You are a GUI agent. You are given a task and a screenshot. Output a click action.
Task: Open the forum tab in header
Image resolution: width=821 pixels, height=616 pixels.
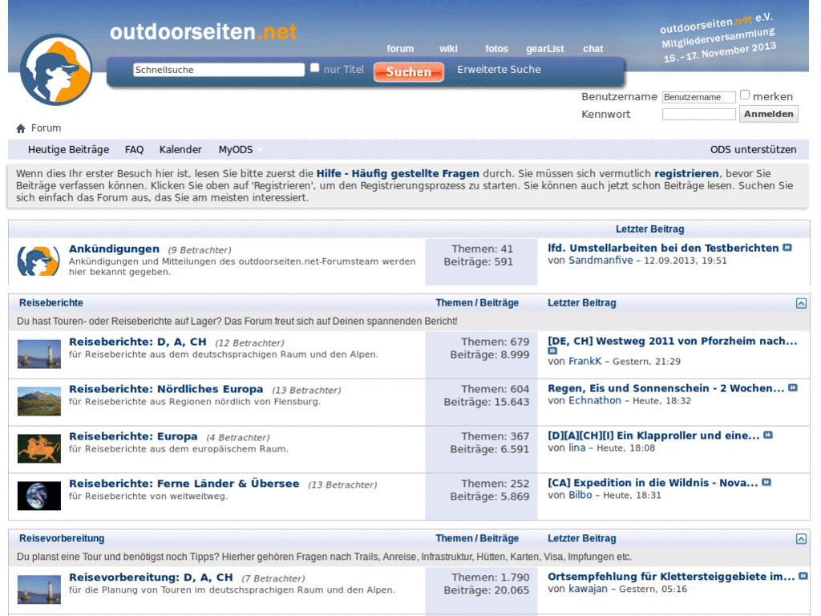click(x=400, y=49)
